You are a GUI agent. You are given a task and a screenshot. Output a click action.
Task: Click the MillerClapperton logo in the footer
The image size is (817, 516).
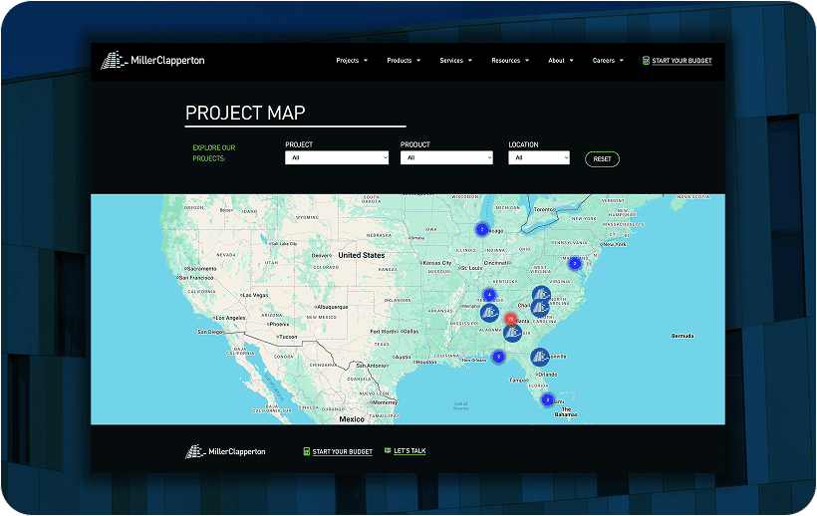pos(225,451)
